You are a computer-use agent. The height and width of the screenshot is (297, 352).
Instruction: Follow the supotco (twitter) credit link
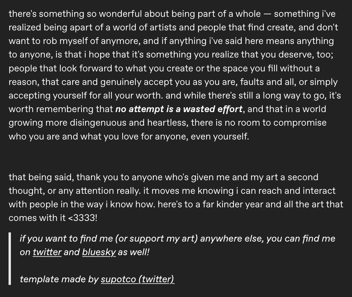138,279
